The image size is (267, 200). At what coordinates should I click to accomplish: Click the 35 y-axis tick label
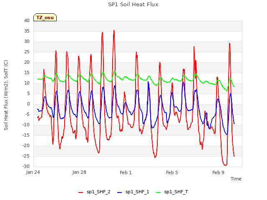pos(27,31)
